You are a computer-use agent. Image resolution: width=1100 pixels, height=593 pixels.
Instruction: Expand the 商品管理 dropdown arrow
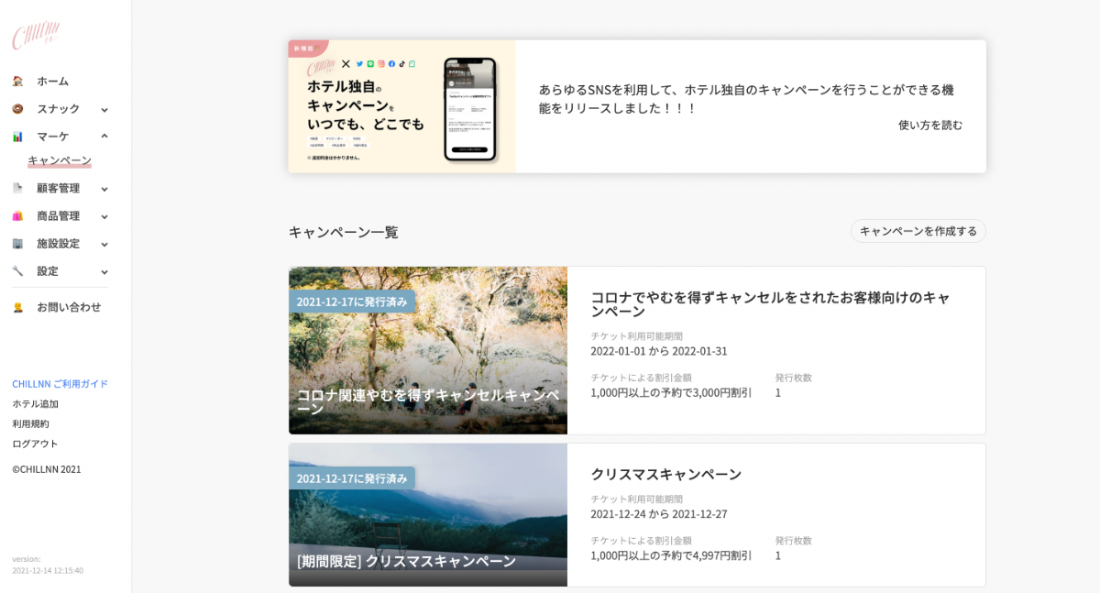[104, 217]
